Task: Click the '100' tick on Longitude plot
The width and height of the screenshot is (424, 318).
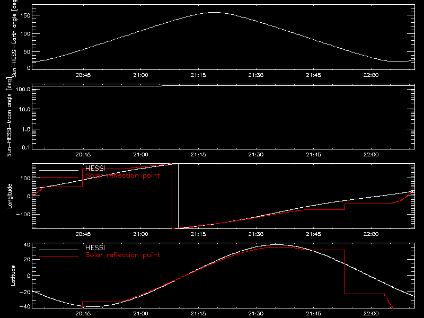Action: coord(25,178)
